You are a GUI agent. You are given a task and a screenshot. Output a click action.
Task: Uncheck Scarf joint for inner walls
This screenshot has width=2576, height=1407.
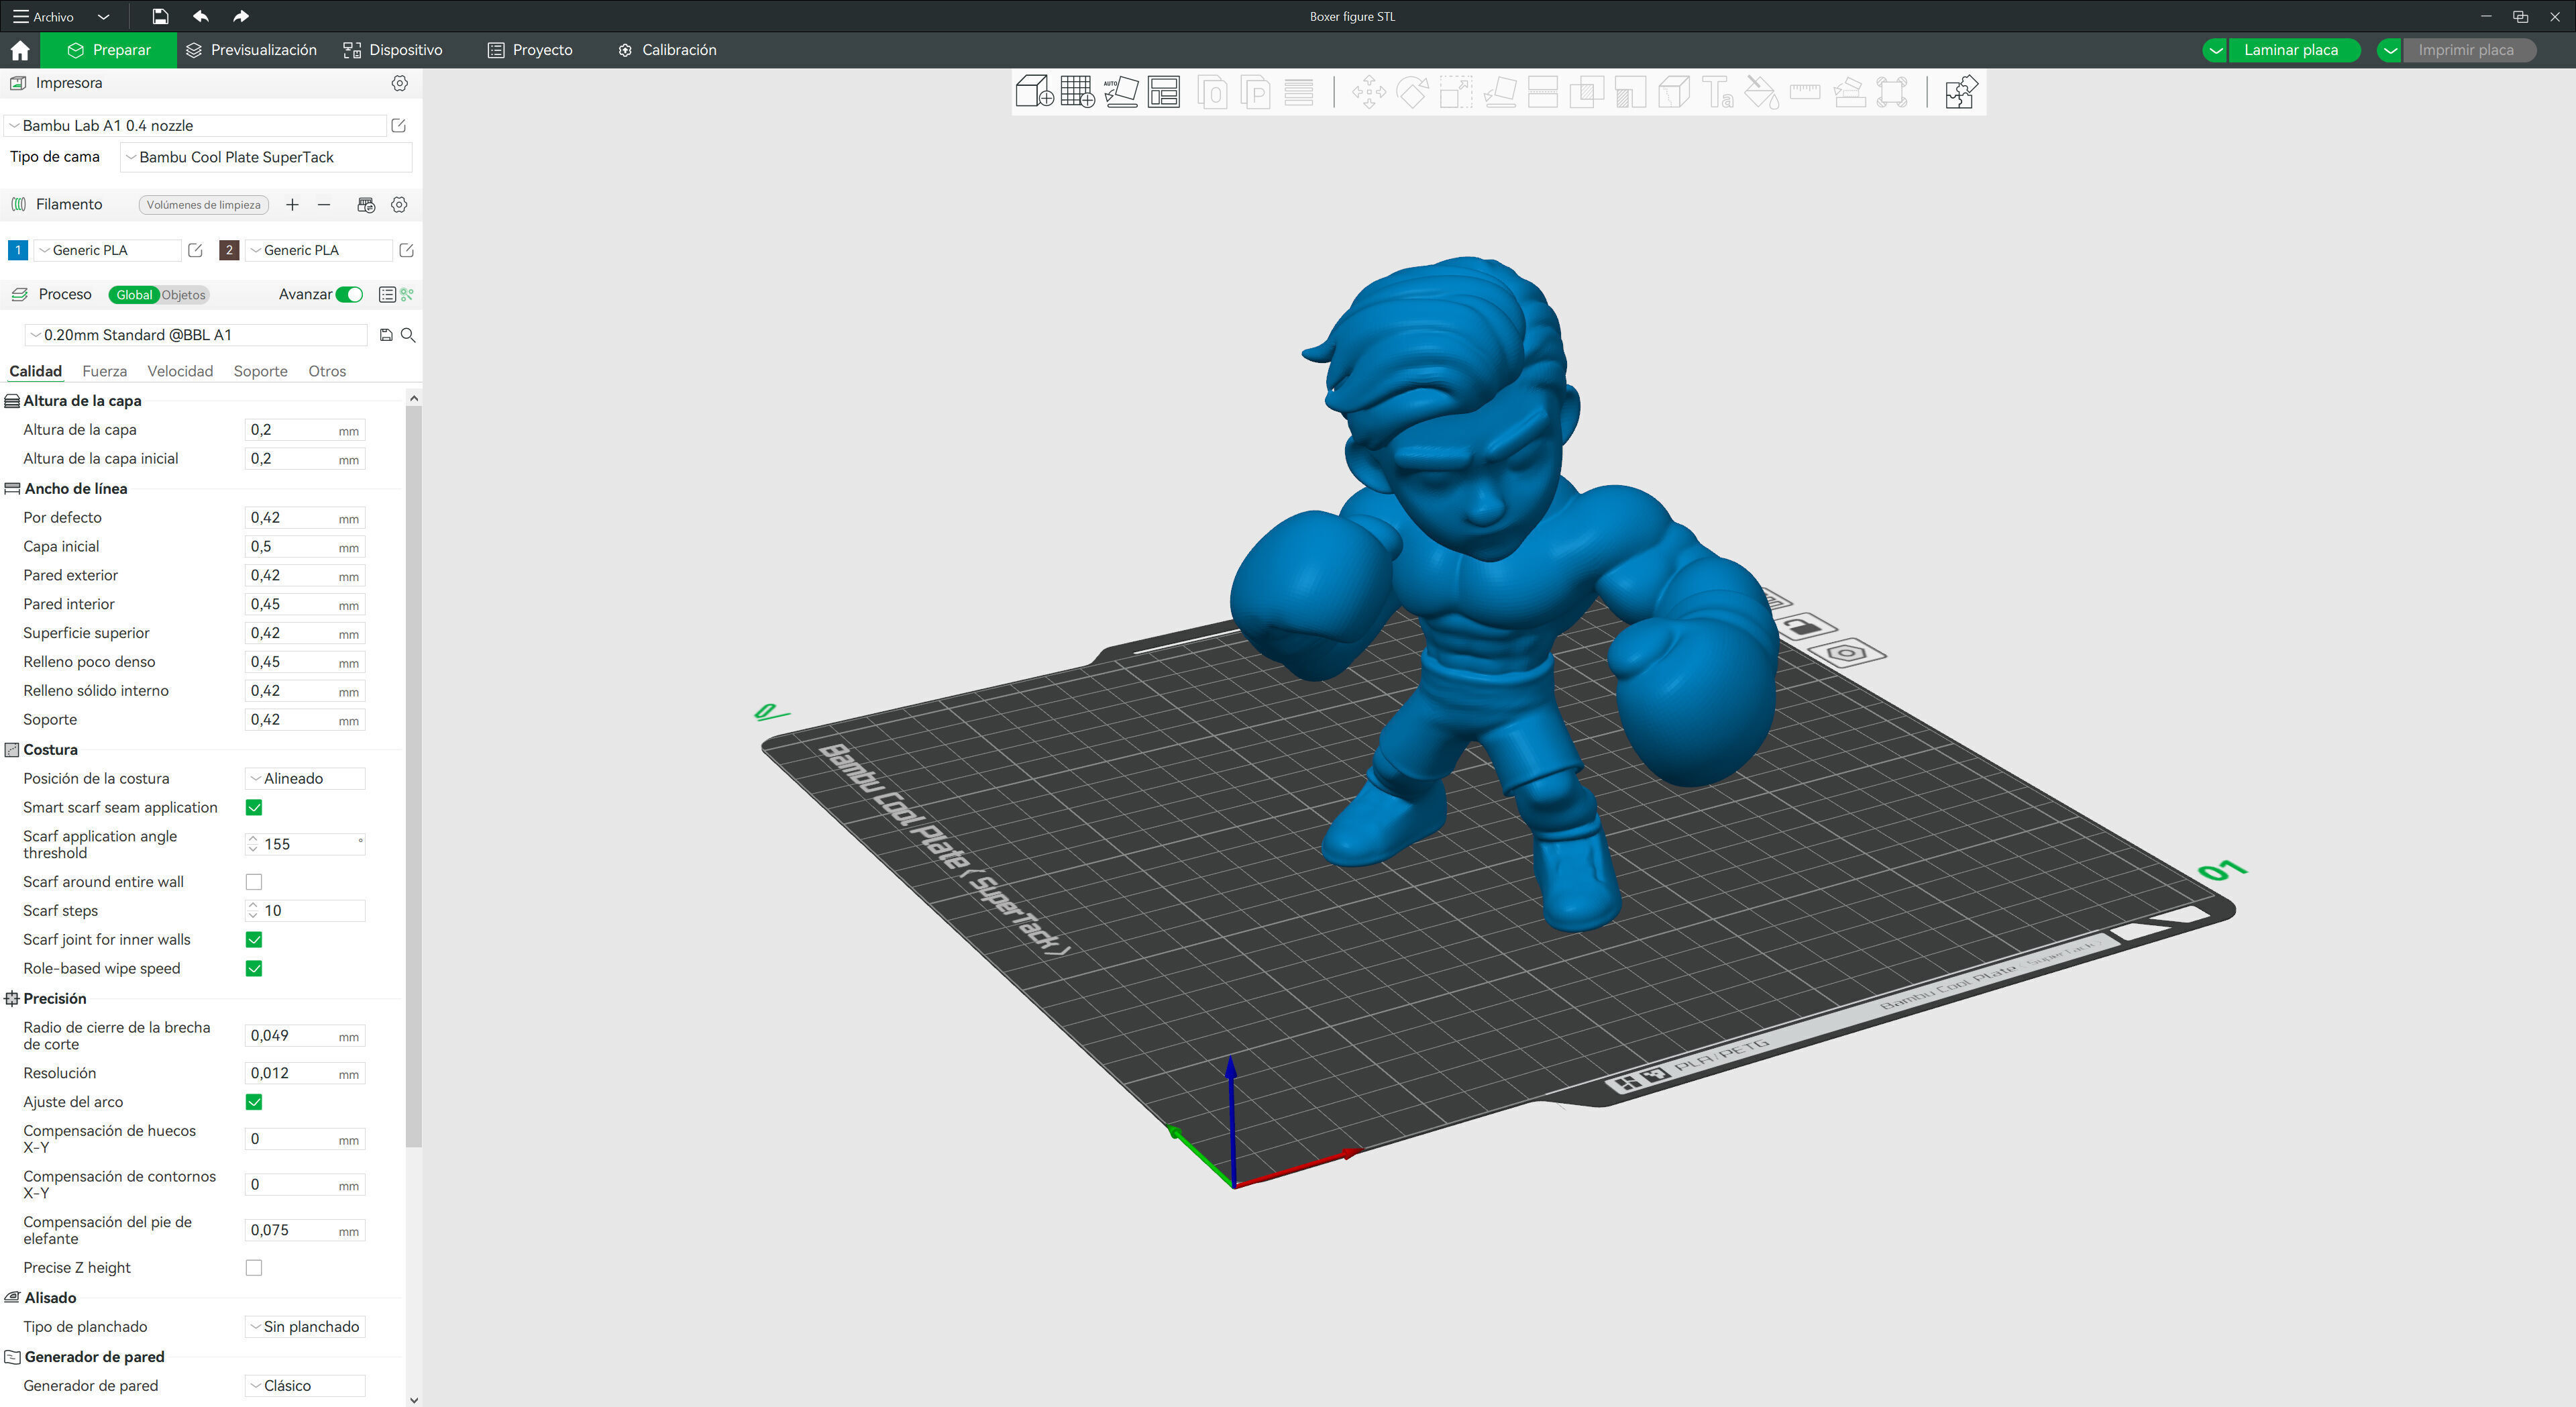(254, 940)
